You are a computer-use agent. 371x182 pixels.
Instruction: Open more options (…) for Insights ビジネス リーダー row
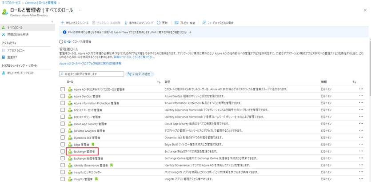click(361, 172)
